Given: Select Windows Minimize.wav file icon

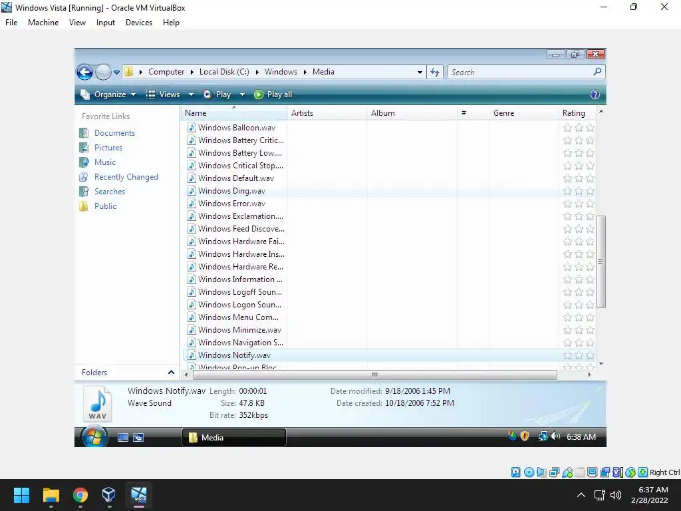Looking at the screenshot, I should [x=192, y=330].
